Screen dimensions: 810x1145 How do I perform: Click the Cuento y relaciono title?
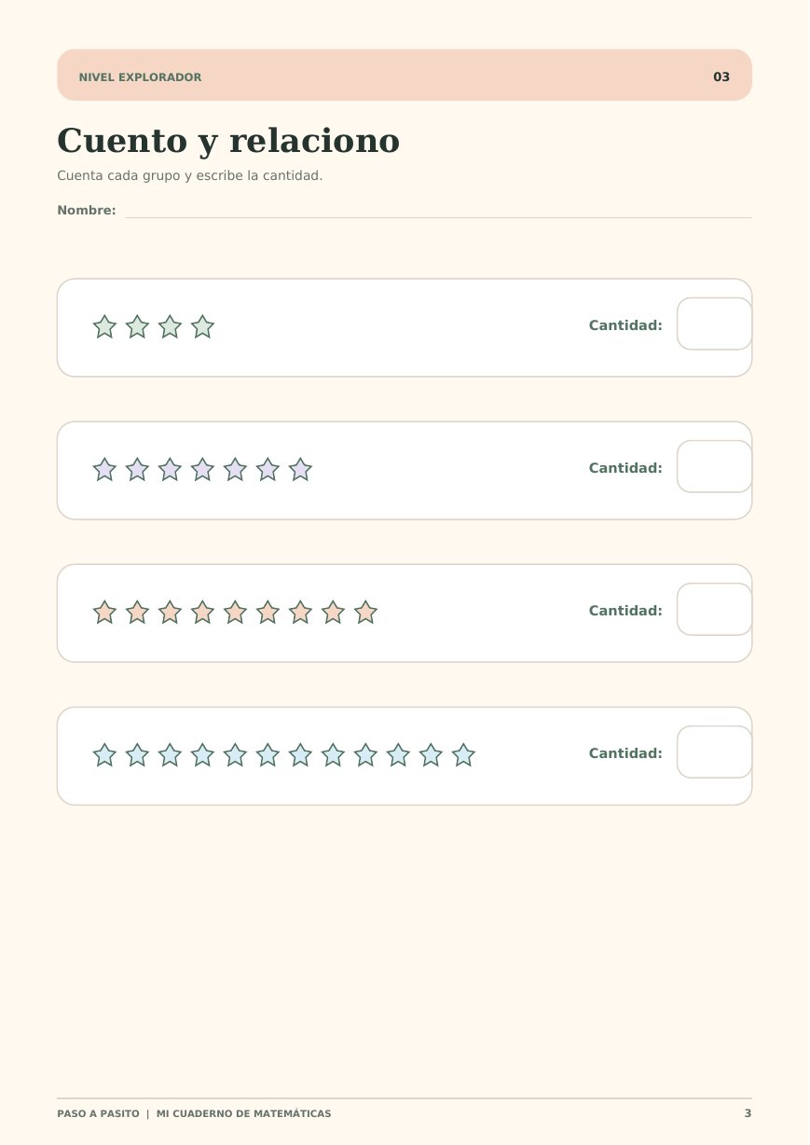(x=228, y=142)
